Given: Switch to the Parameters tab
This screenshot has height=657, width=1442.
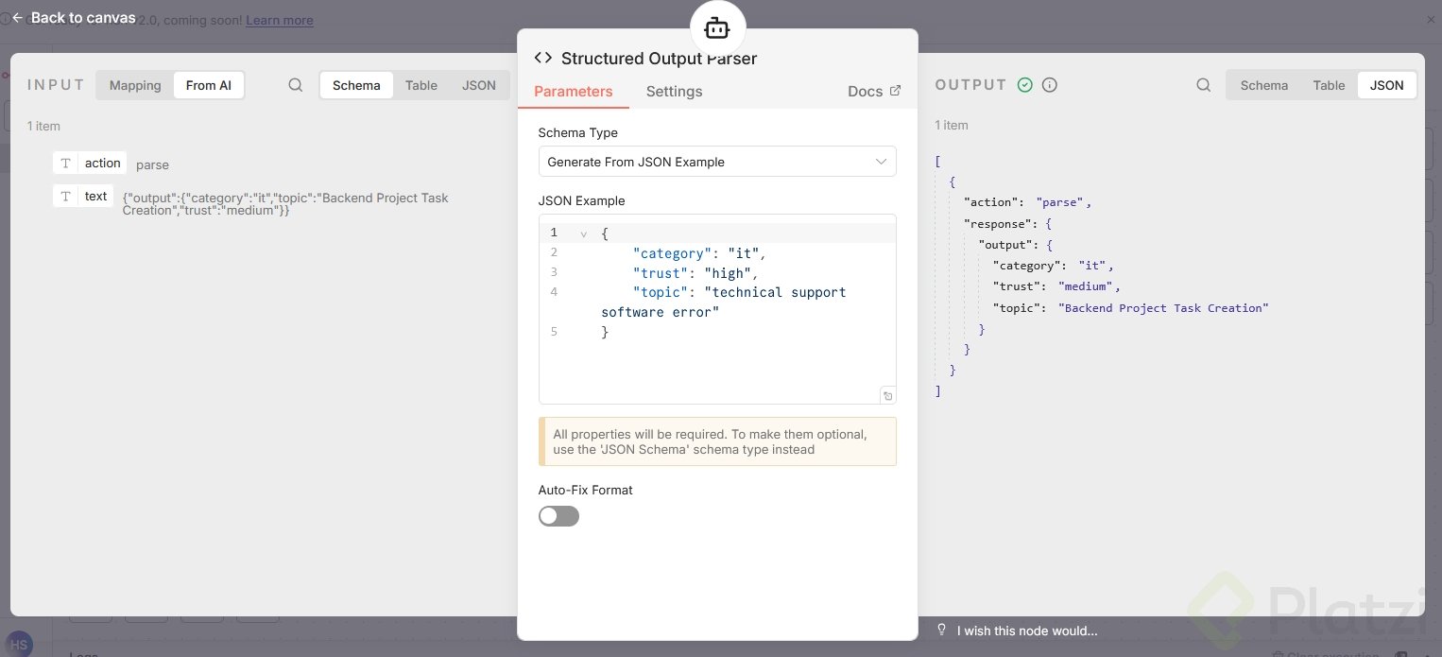Looking at the screenshot, I should (573, 92).
